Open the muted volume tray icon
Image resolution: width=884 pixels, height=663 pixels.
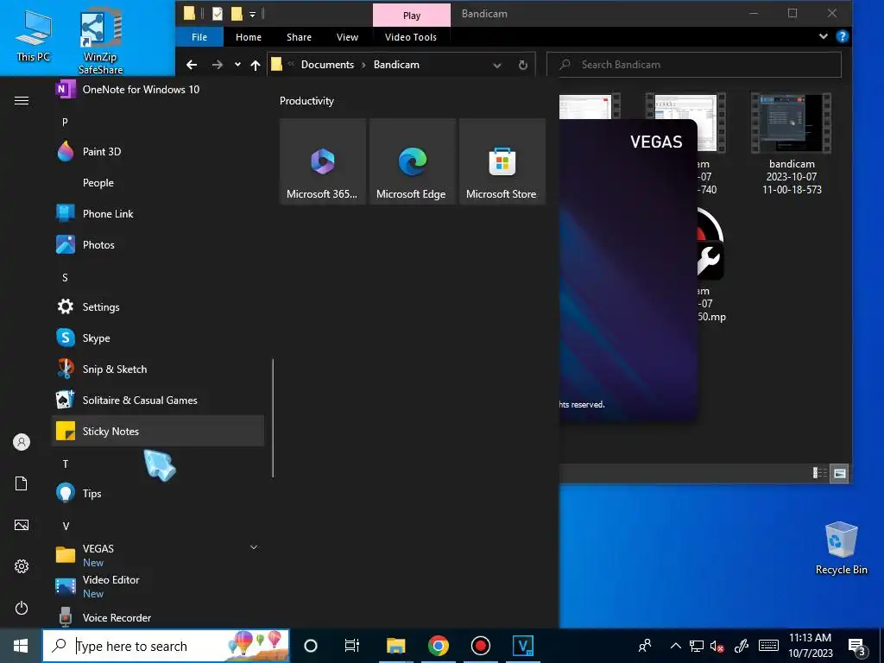(x=717, y=646)
